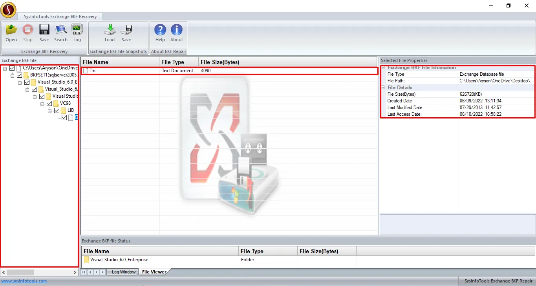
Task: Click File Name header in the status list
Action: [x=160, y=251]
